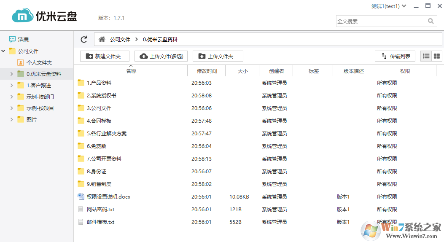
Task: Click the 552B size cell
Action: click(x=235, y=222)
